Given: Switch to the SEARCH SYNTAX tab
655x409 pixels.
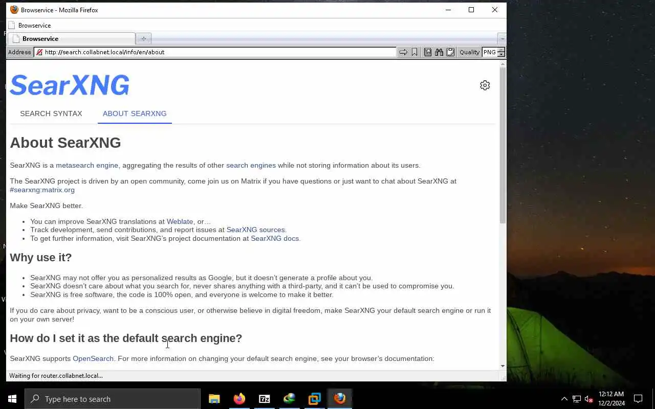Looking at the screenshot, I should point(51,113).
